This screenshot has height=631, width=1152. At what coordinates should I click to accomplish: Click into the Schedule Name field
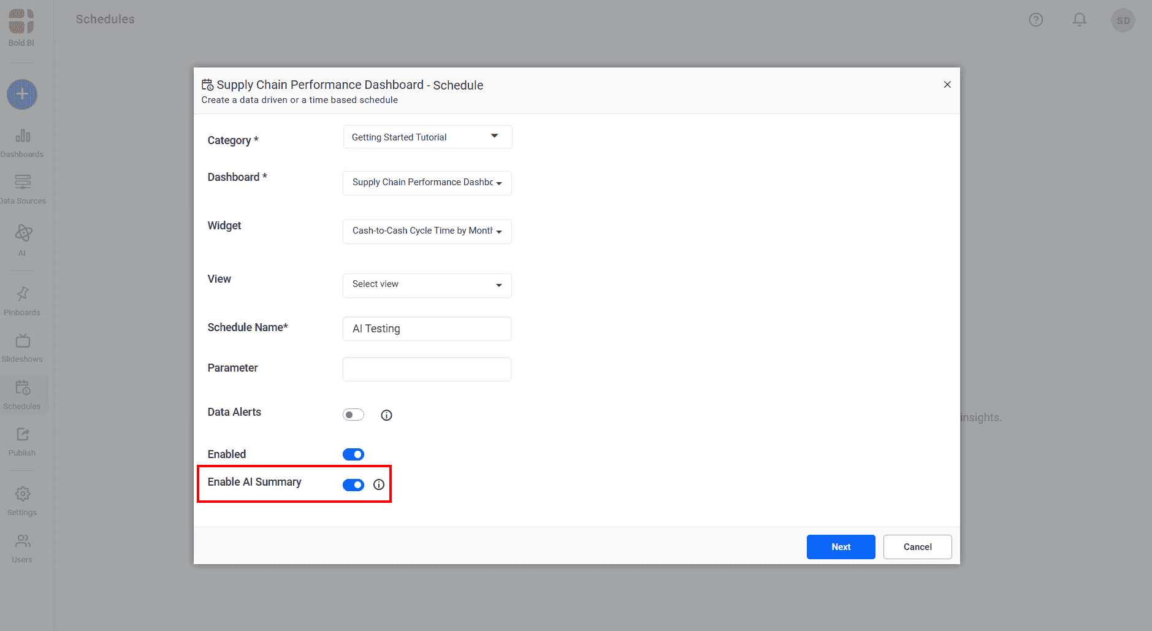click(x=427, y=329)
